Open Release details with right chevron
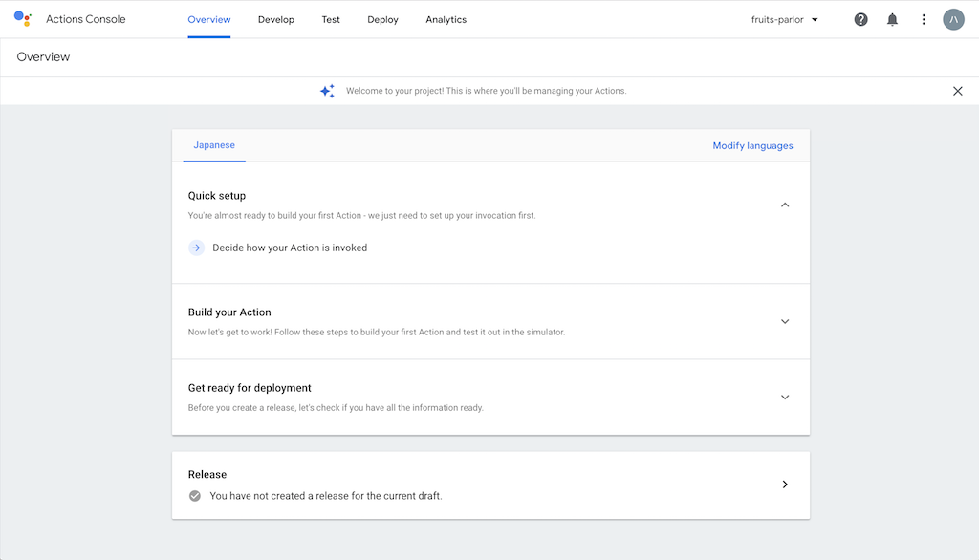This screenshot has height=560, width=979. [785, 485]
